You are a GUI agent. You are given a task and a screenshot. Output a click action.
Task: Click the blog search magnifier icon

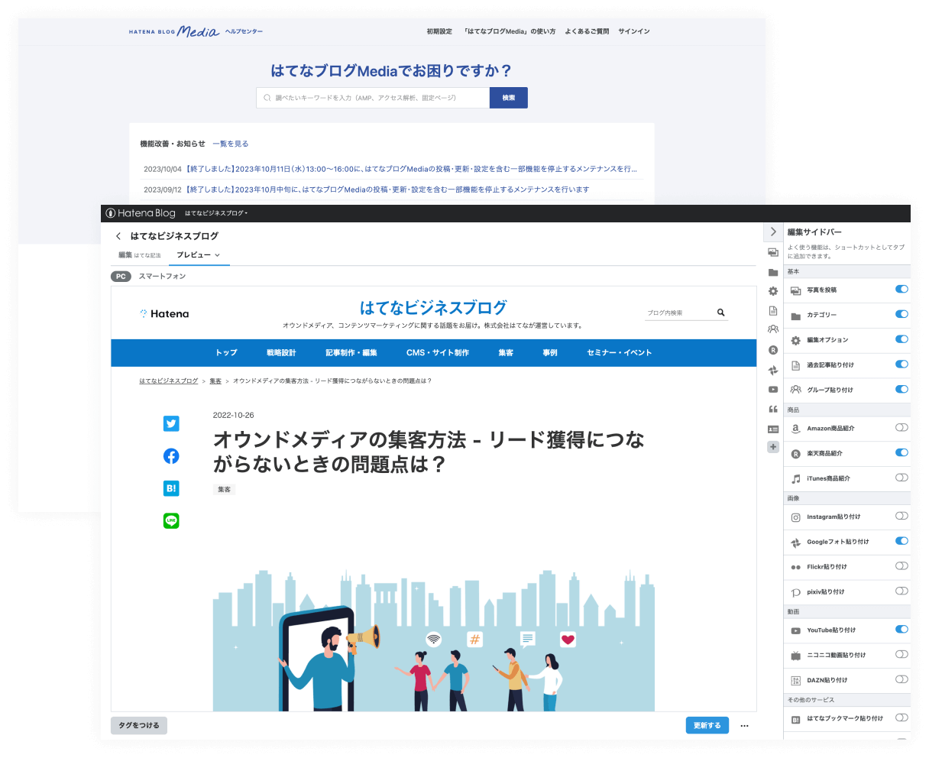[720, 313]
